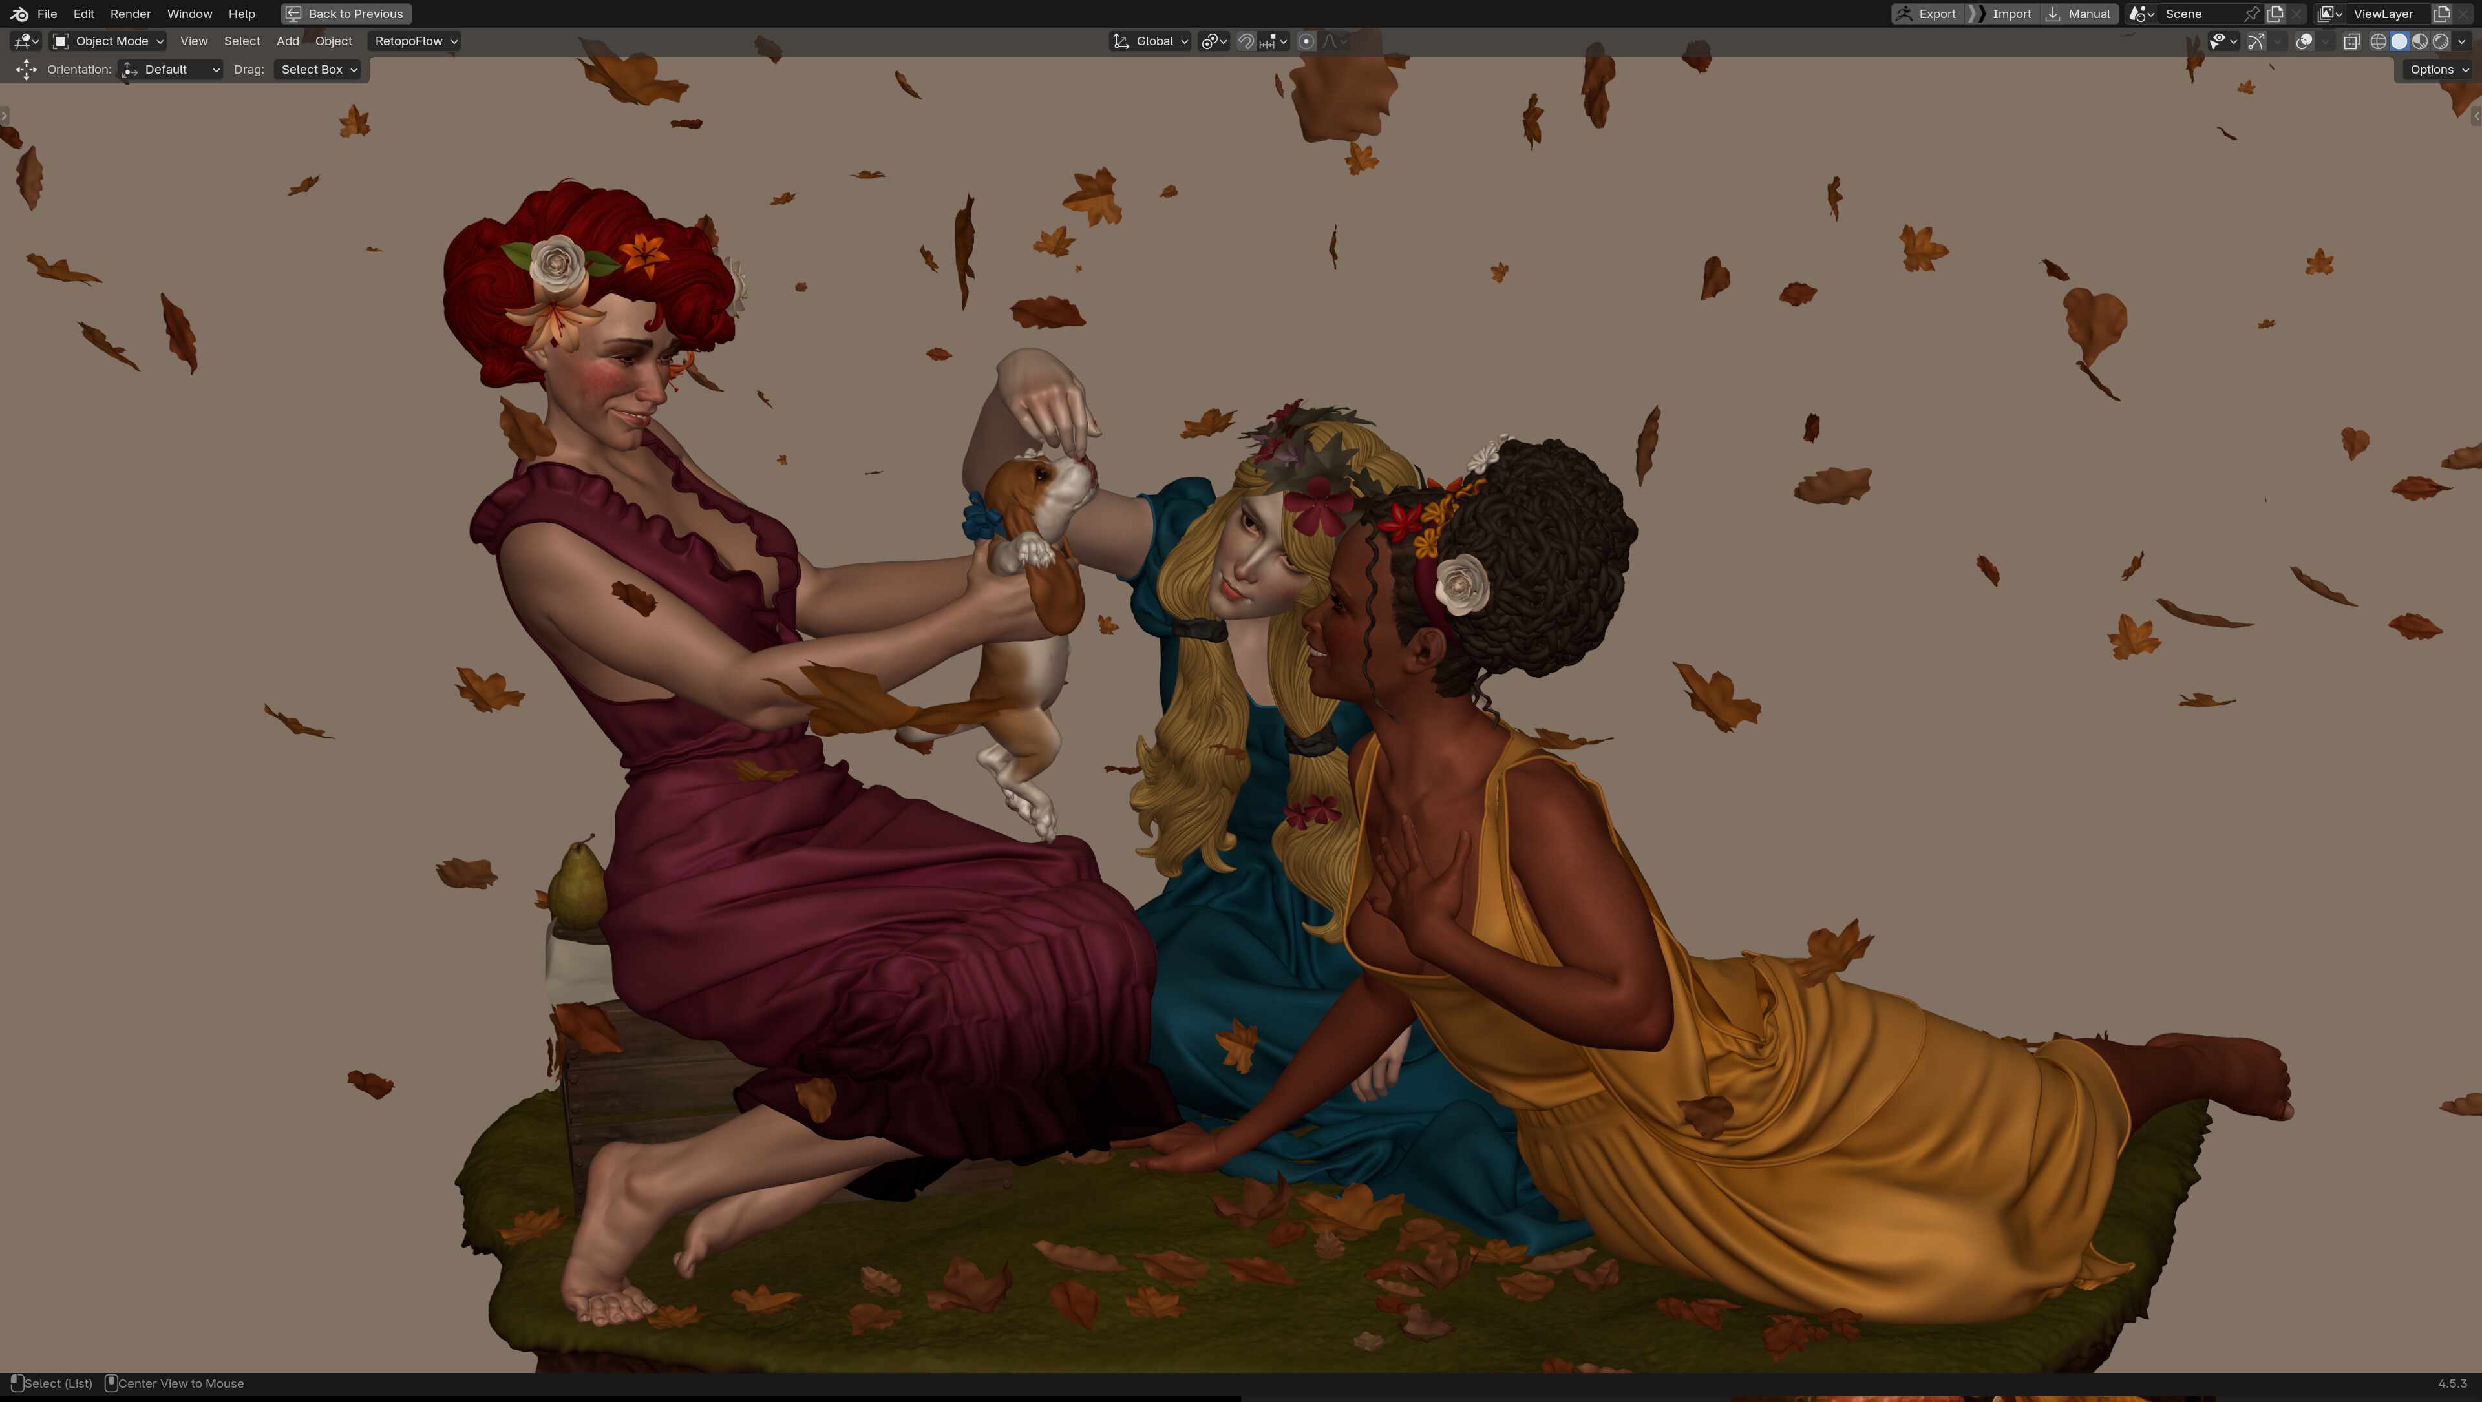Image resolution: width=2482 pixels, height=1402 pixels.
Task: Open the transform orientation Global dropdown
Action: point(1151,41)
